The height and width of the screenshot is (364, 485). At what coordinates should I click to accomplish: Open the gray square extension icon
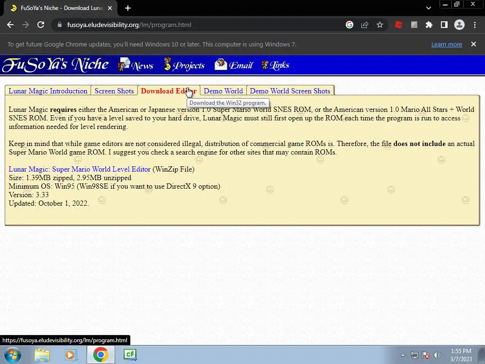[x=414, y=25]
